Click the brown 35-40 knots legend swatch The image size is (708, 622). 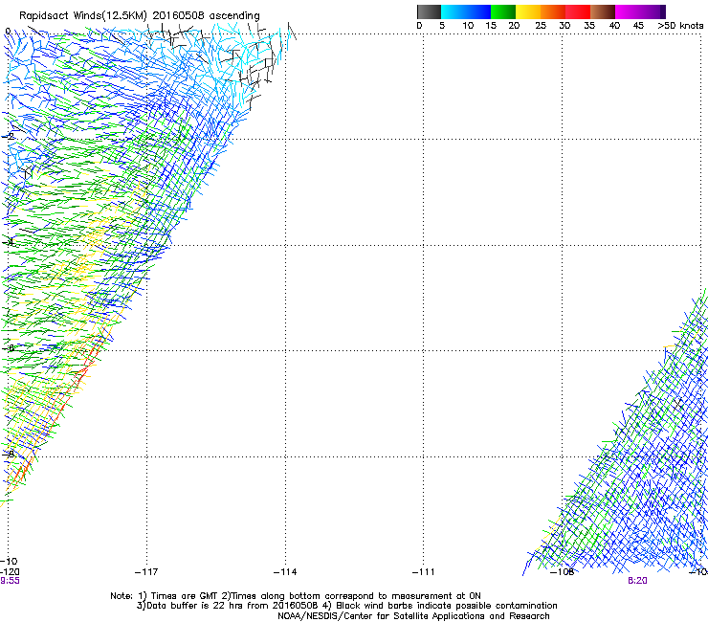click(x=603, y=11)
